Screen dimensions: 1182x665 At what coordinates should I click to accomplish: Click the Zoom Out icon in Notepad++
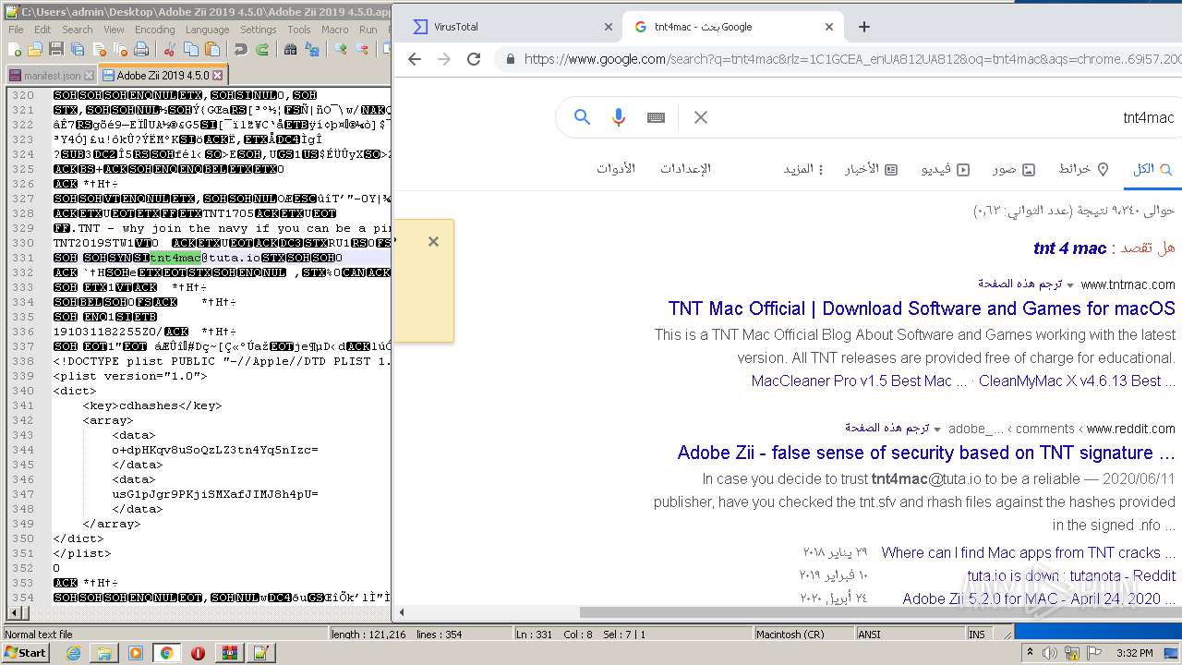(362, 49)
